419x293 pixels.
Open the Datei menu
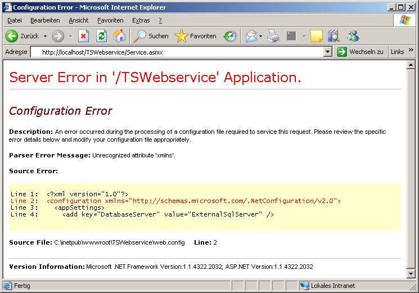tap(15, 20)
